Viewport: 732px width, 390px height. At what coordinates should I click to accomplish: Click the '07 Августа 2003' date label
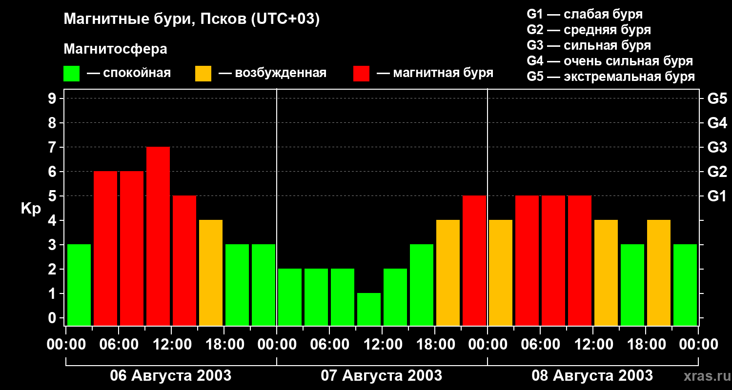(x=382, y=376)
